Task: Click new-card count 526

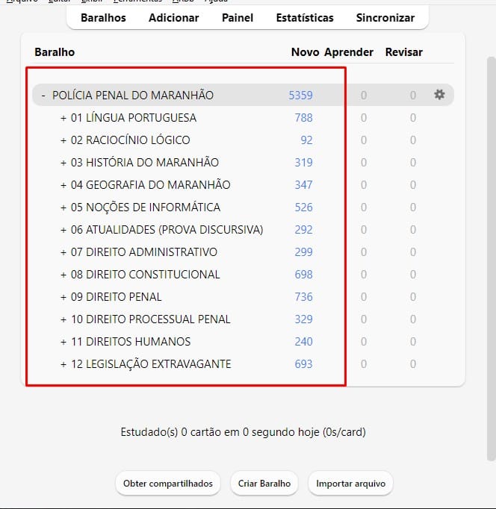Action: point(303,207)
